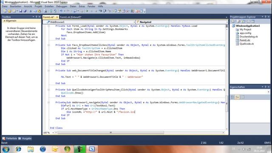Image resolution: width=272 pixels, height=153 pixels.
Task: Open the Fehlerliste panel
Action: (x=10, y=139)
